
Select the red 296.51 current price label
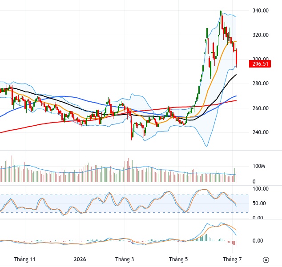tap(260, 64)
